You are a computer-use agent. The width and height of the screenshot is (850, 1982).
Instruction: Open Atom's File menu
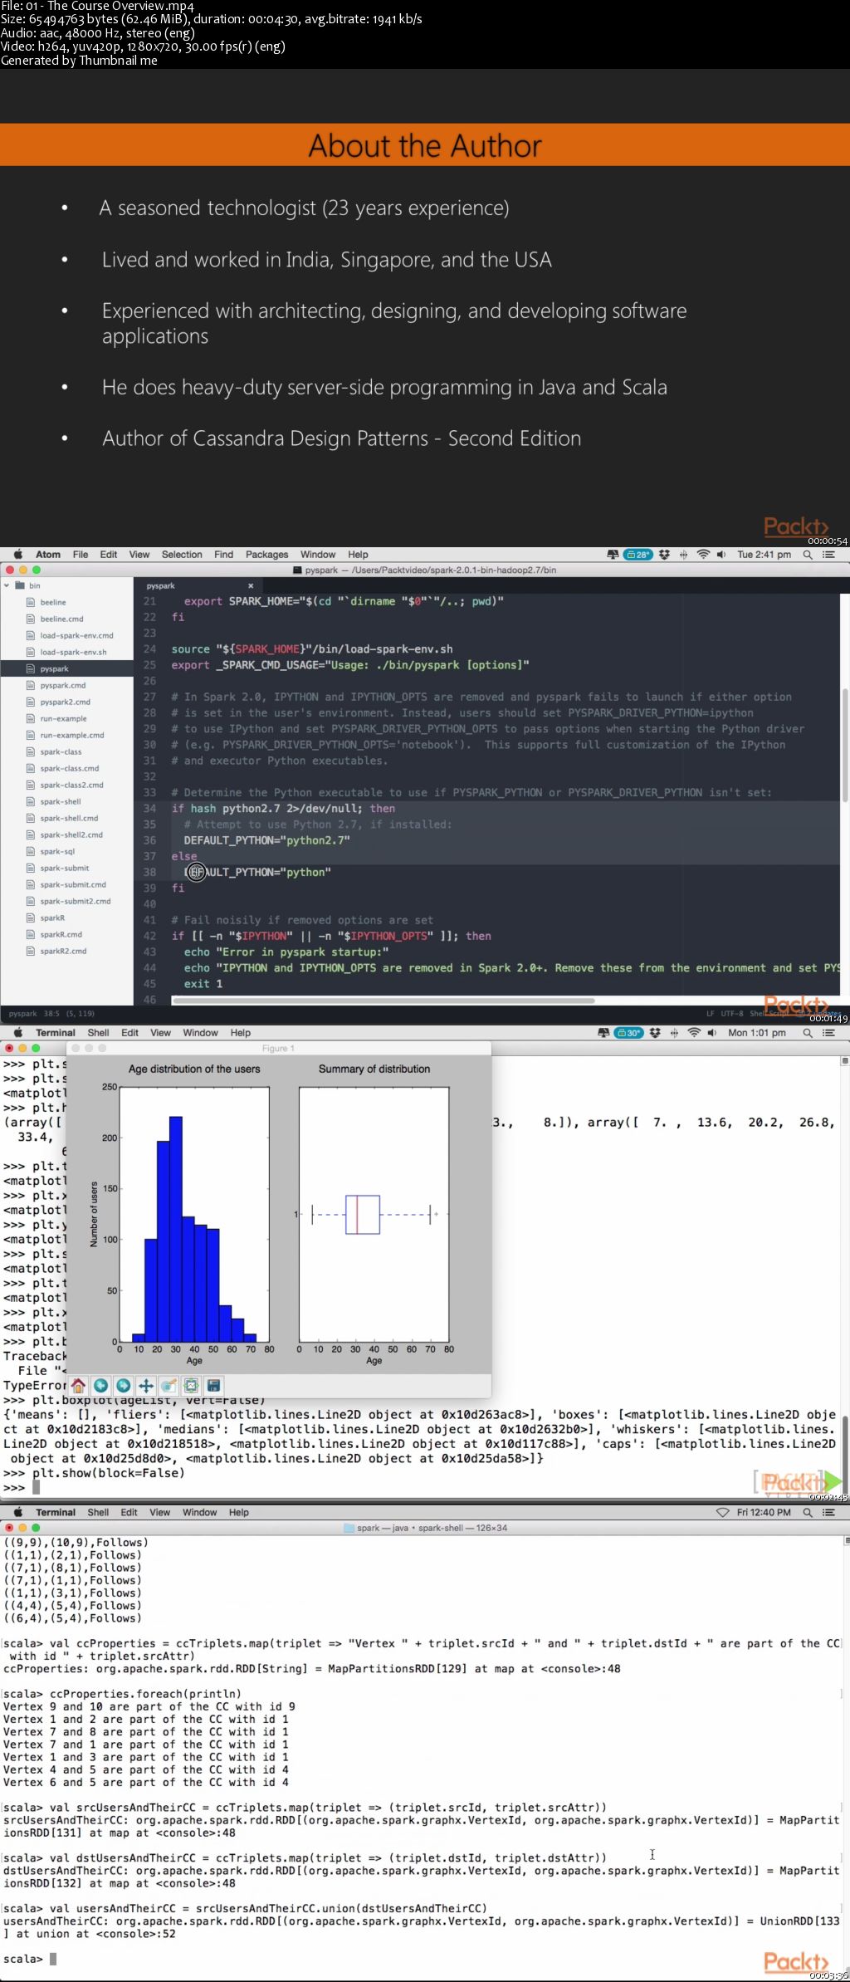[81, 555]
